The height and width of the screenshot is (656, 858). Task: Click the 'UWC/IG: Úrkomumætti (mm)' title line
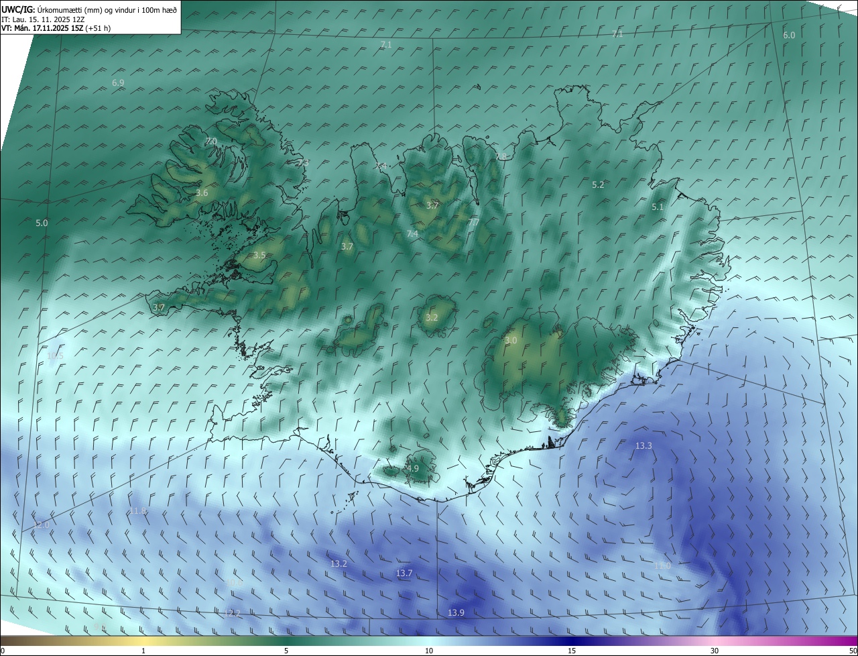pyautogui.click(x=89, y=9)
